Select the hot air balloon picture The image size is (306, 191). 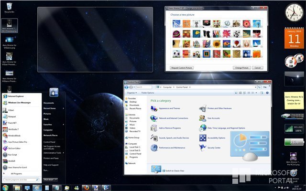pos(237,44)
